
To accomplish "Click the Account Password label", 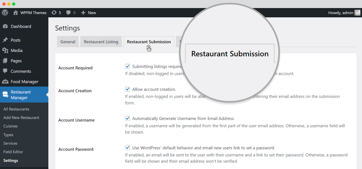I will tap(76, 149).
